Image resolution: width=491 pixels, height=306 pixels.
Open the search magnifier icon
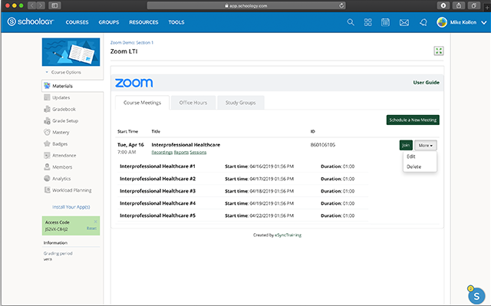point(351,22)
